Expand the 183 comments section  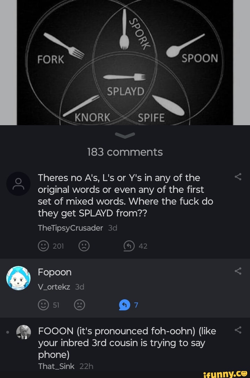point(125,152)
